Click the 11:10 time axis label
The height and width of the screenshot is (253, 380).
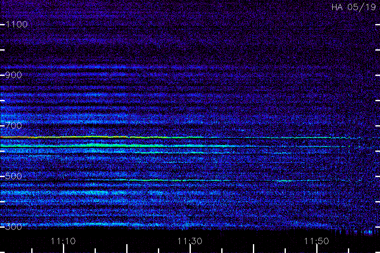(x=63, y=241)
